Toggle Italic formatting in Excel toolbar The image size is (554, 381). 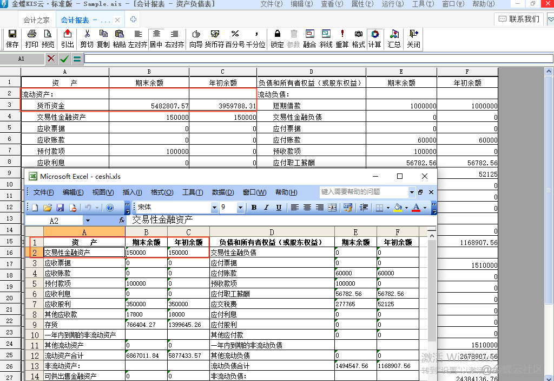point(266,208)
